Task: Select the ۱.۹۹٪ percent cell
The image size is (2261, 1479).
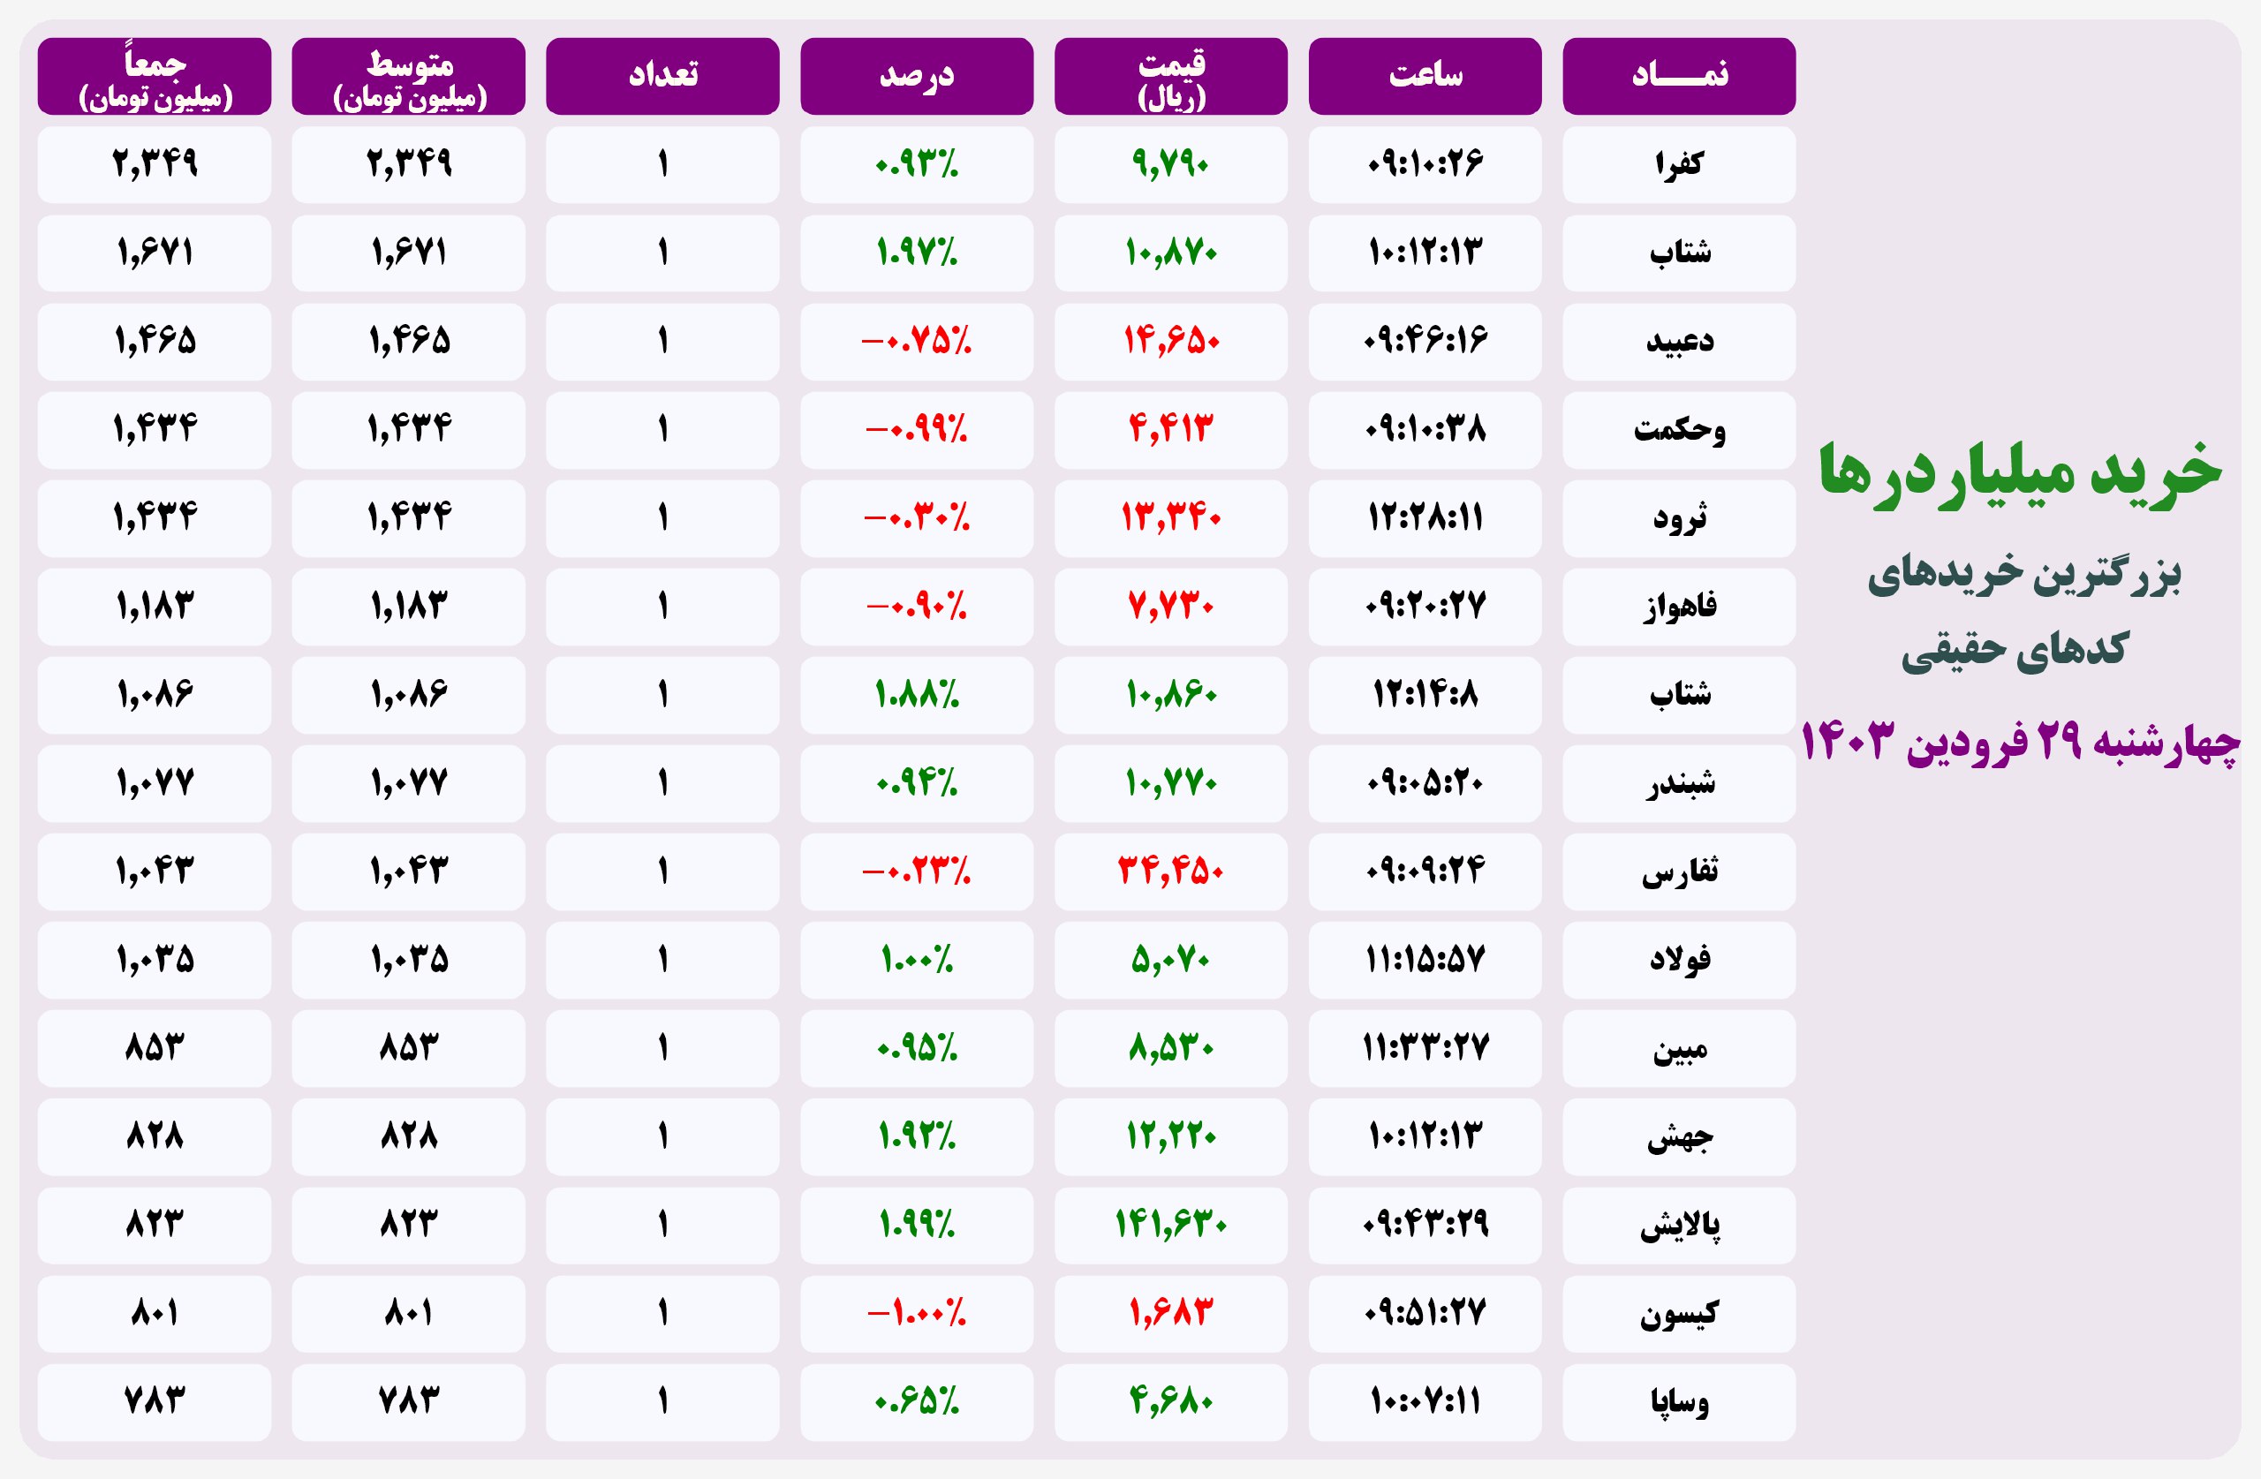Action: (916, 1225)
